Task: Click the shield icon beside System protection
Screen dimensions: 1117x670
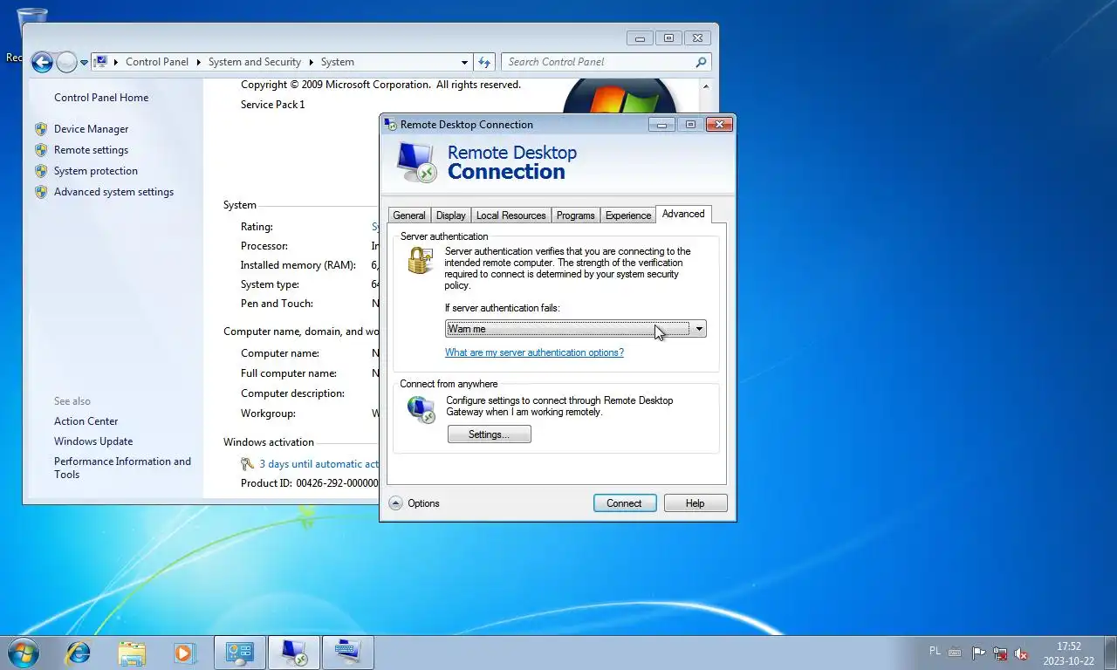Action: [41, 171]
